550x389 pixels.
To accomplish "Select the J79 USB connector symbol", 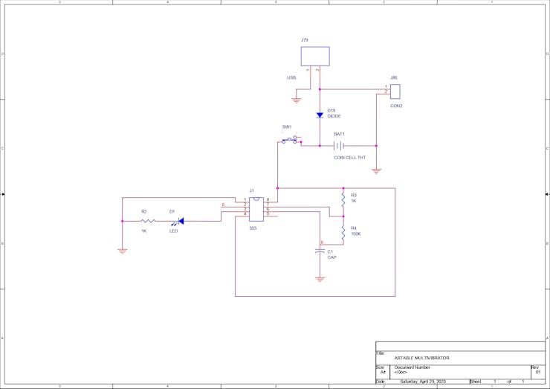I will pos(315,57).
